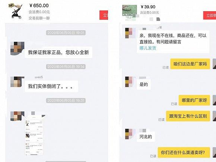Click seller avatar beside 河北的 reply
216x162 pixels.
pos(129,134)
